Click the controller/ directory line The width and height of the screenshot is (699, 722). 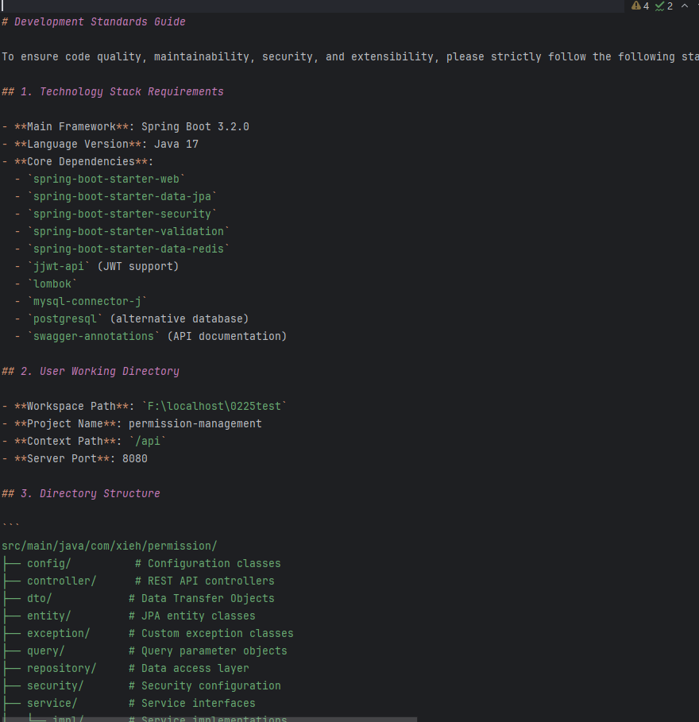[61, 581]
